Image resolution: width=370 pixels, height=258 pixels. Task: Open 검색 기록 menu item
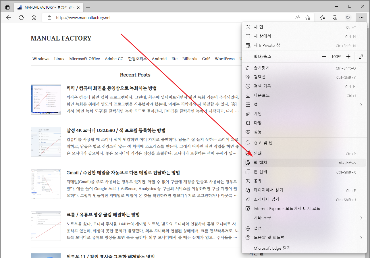click(x=304, y=86)
